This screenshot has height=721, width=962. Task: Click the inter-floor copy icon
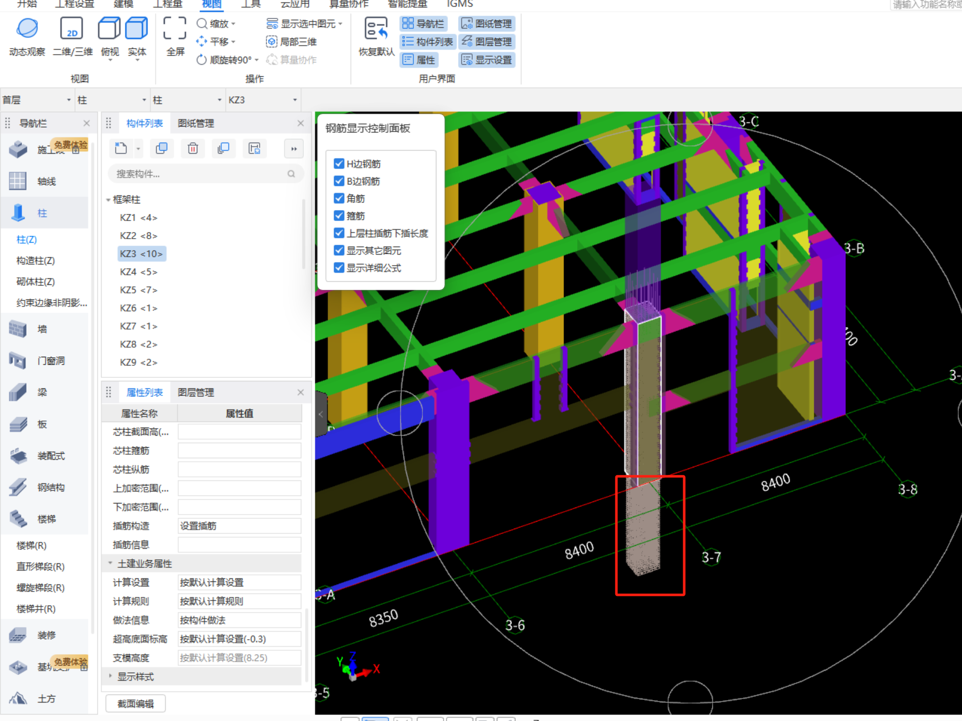click(224, 148)
